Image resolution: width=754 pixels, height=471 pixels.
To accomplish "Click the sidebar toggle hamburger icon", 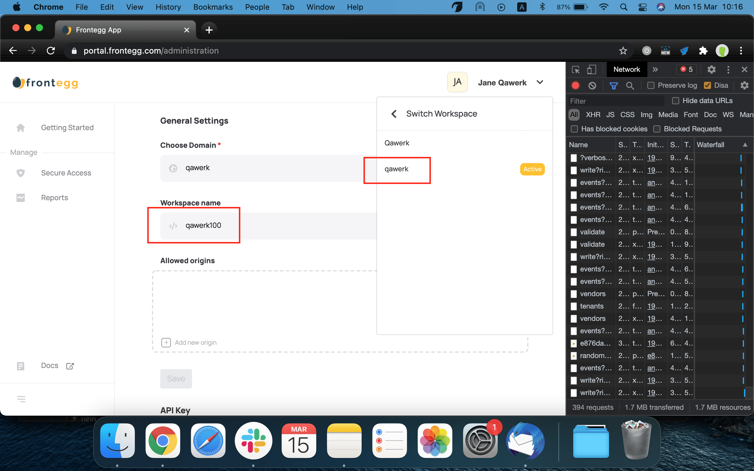I will click(x=21, y=399).
